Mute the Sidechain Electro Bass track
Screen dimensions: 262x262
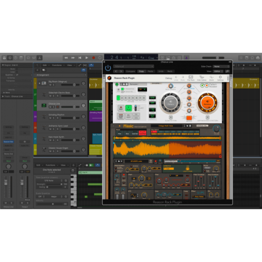point(51,96)
